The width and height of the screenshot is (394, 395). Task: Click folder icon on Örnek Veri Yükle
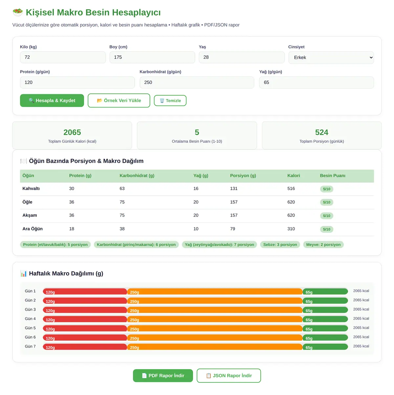click(x=99, y=101)
